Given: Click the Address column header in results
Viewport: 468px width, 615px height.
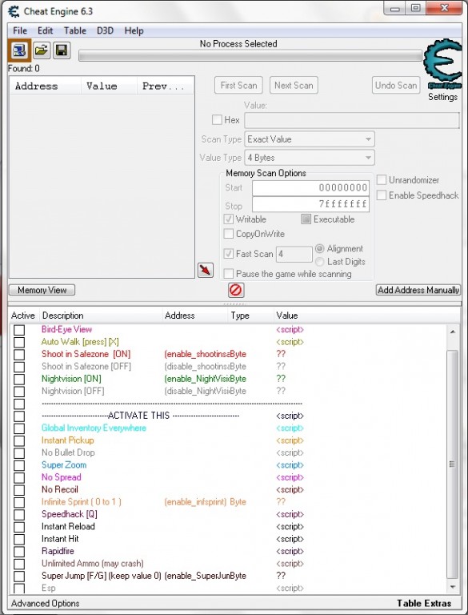Looking at the screenshot, I should (x=46, y=86).
